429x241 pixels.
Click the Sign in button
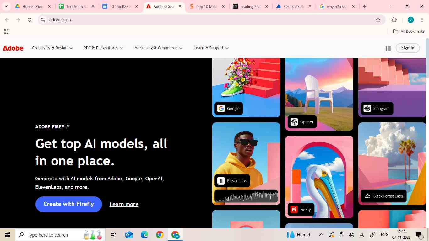click(407, 48)
